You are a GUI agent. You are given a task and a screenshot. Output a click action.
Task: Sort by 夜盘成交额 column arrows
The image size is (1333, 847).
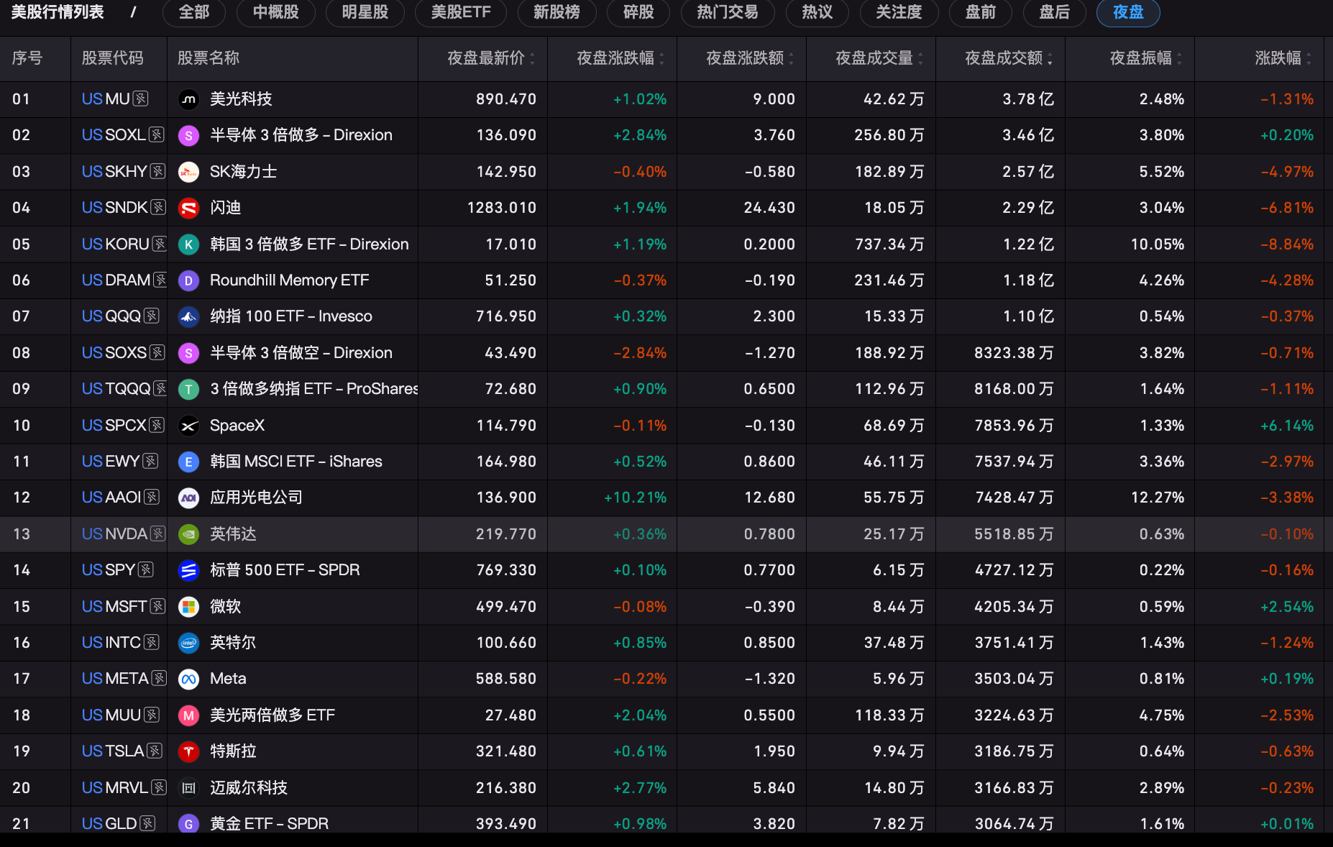1050,59
